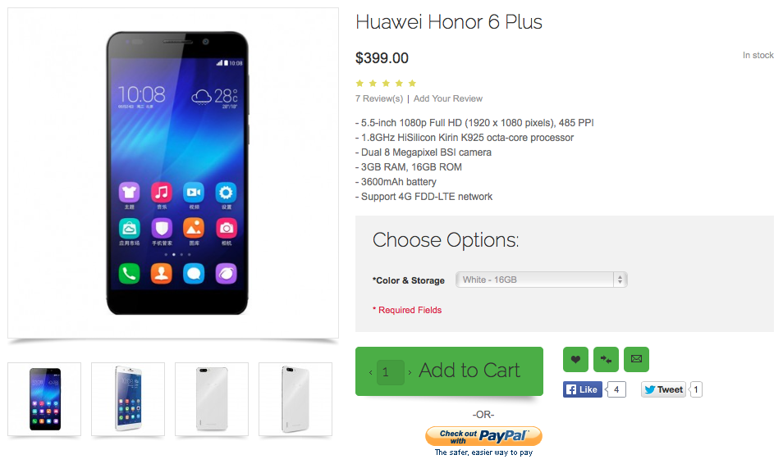The image size is (783, 473).
Task: Open the 7 Review(s) link
Action: (379, 99)
